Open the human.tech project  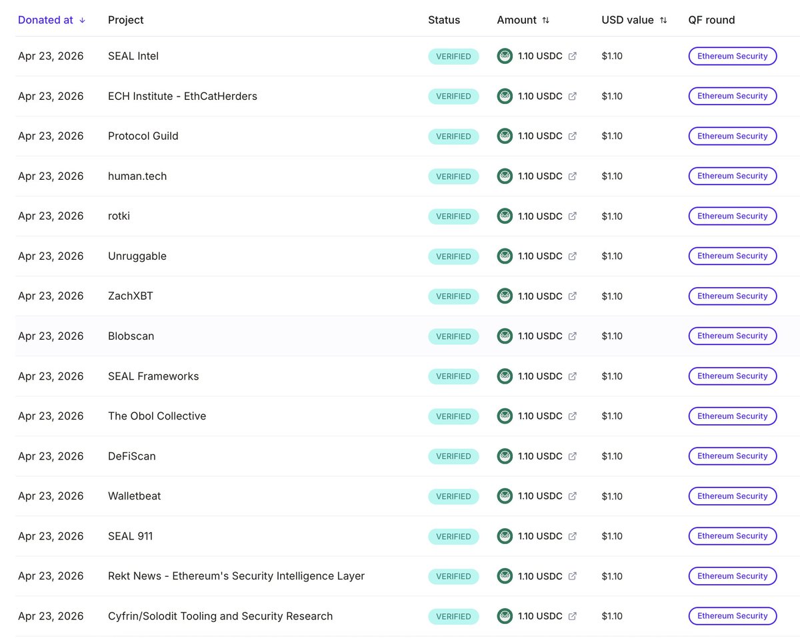[x=137, y=176]
